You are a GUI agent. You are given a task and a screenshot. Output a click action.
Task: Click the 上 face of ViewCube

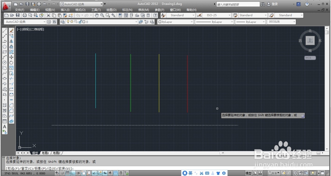(x=310, y=40)
